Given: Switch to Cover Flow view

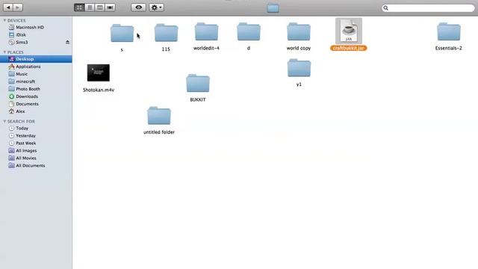Looking at the screenshot, I should (110, 7).
